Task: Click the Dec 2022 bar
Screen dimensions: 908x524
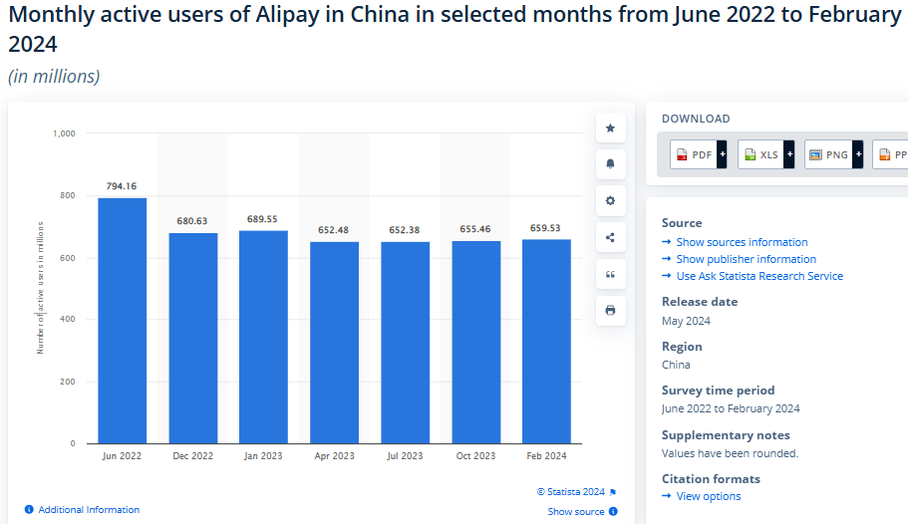Action: [193, 338]
